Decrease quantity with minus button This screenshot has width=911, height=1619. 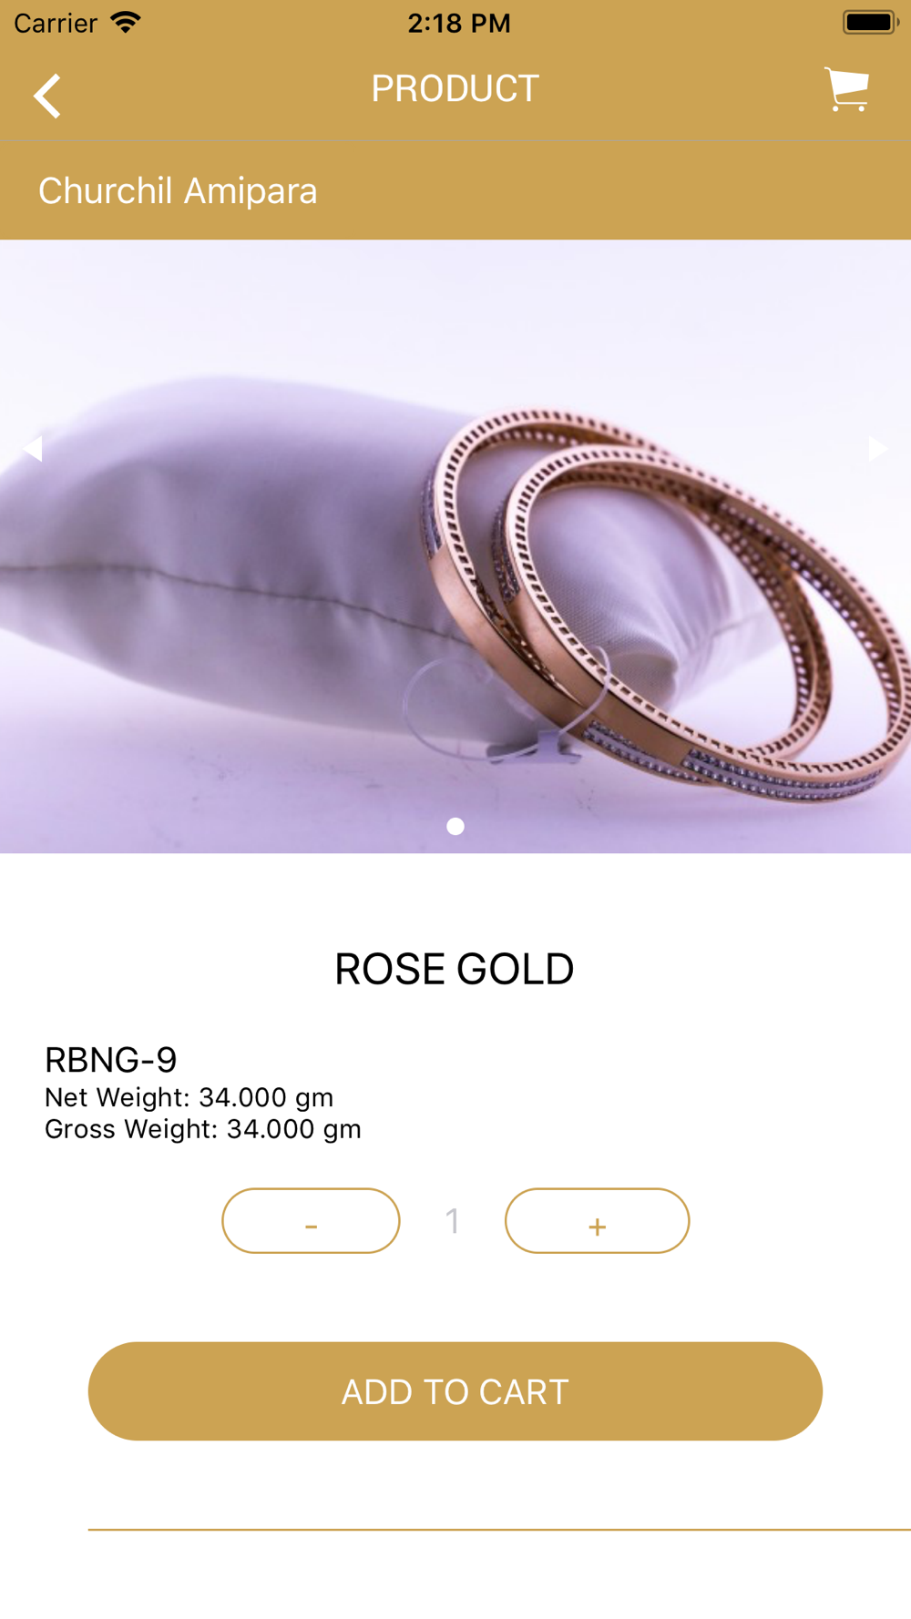[311, 1220]
